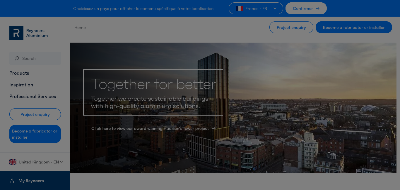400x190 pixels.
Task: Click the header Project enquiry button
Action: point(291,27)
